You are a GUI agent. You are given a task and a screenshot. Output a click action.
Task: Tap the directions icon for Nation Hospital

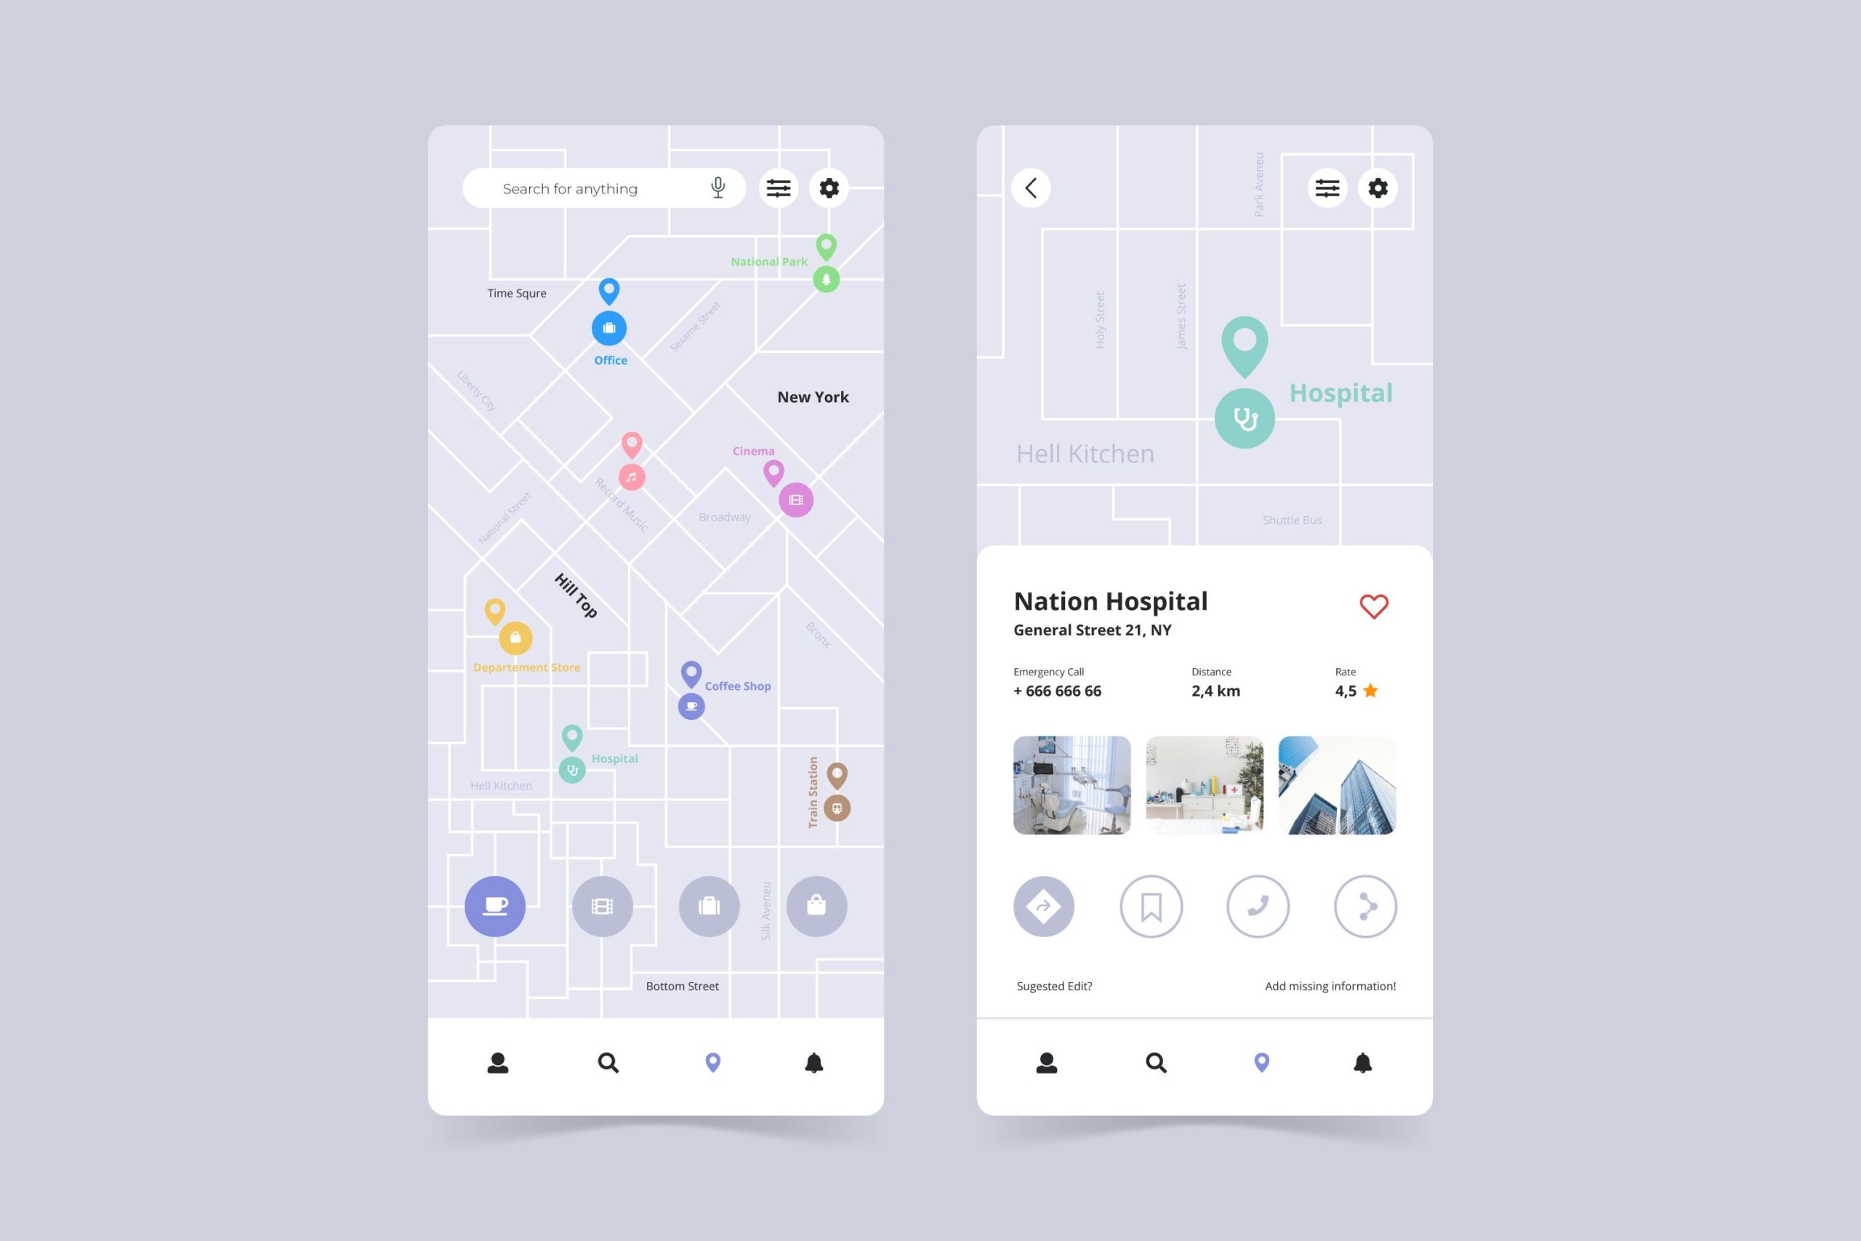(x=1042, y=907)
